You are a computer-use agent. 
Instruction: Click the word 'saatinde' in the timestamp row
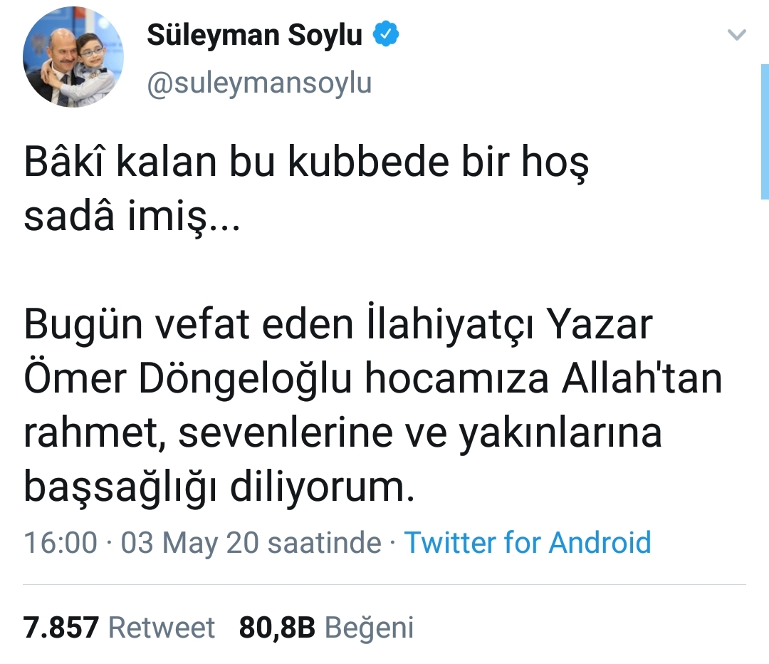coord(324,543)
